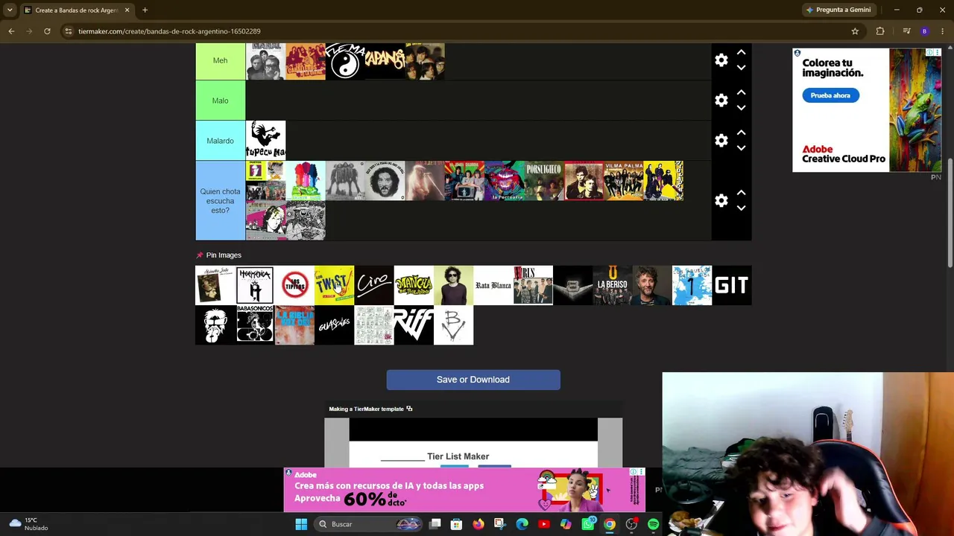
Task: Click the page vertical scrollbar
Action: (950, 212)
